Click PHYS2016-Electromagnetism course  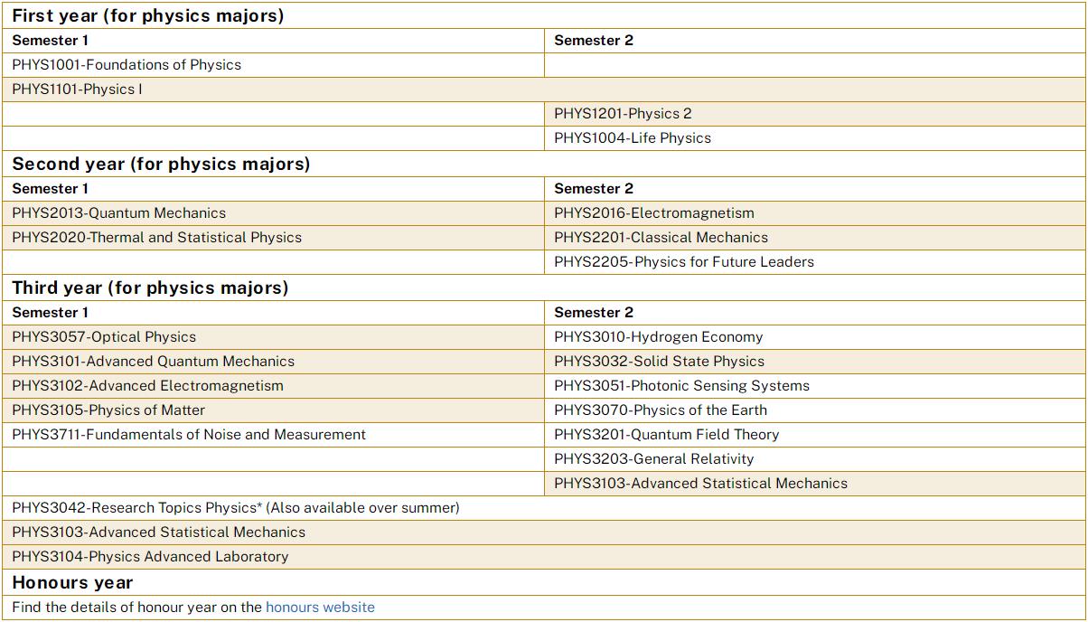click(x=654, y=213)
